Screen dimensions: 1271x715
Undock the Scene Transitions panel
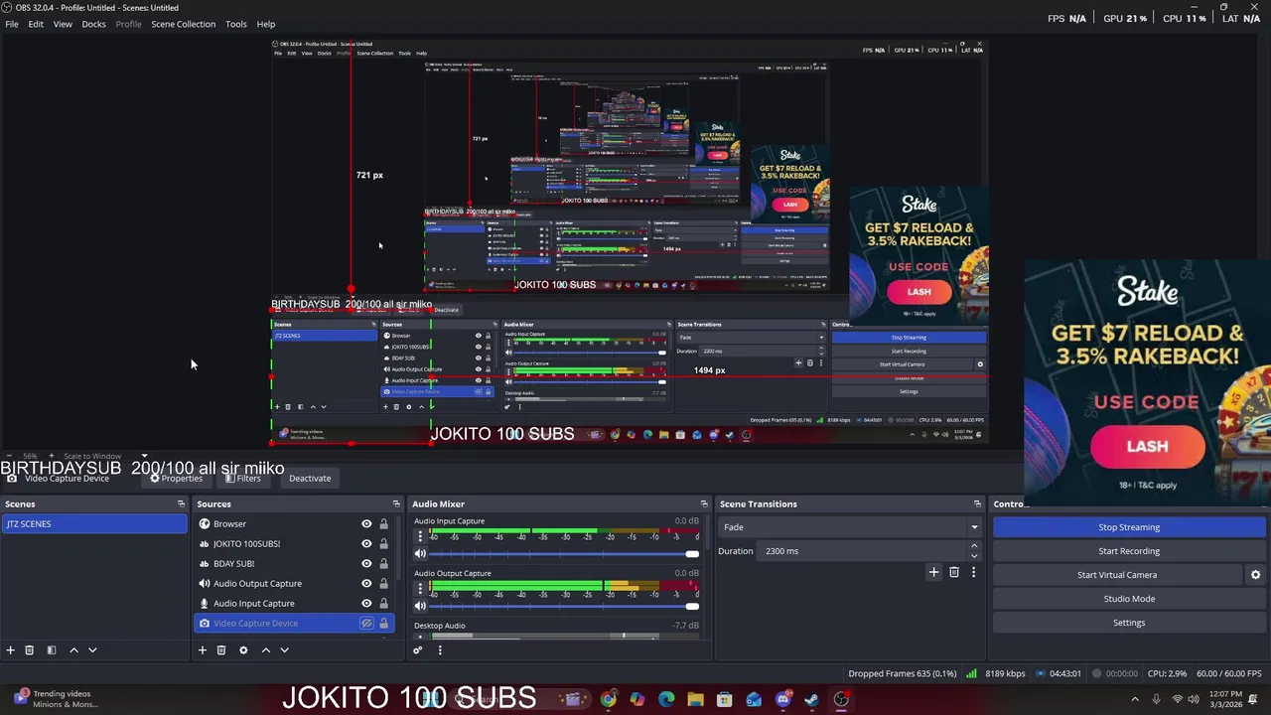pyautogui.click(x=977, y=504)
